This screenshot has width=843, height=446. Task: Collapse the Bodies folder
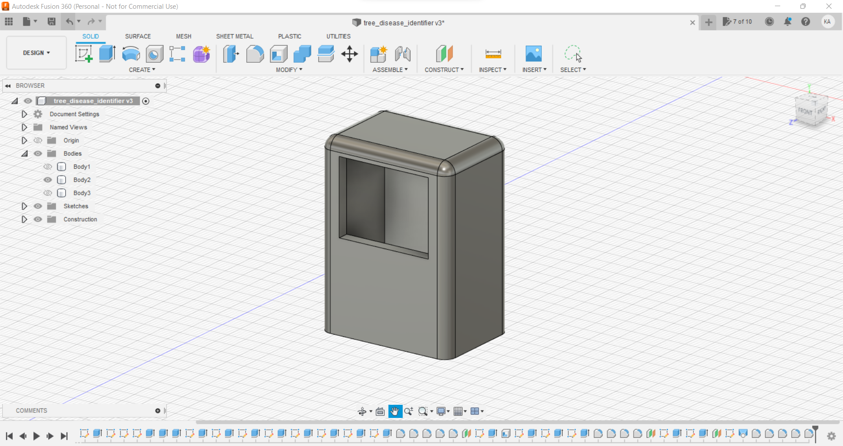pyautogui.click(x=24, y=153)
